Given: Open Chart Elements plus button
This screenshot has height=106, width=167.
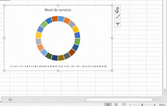Looking at the screenshot, I should click(x=118, y=8).
